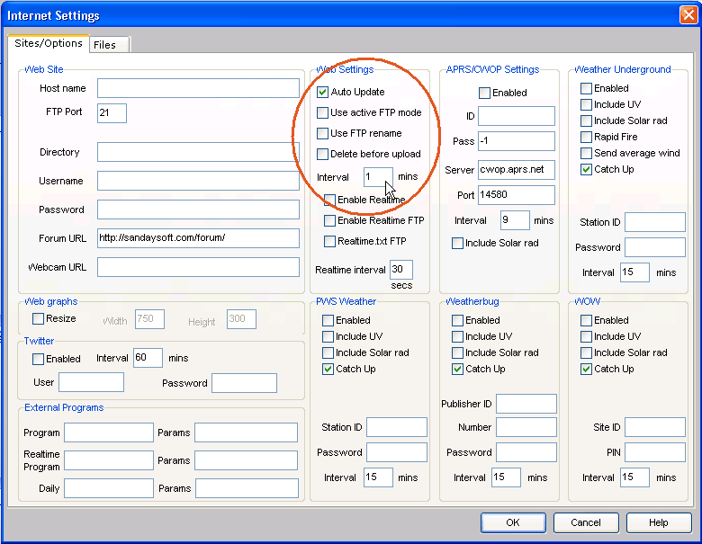
Task: Uncheck Weather Underground Catch Up
Action: 586,170
